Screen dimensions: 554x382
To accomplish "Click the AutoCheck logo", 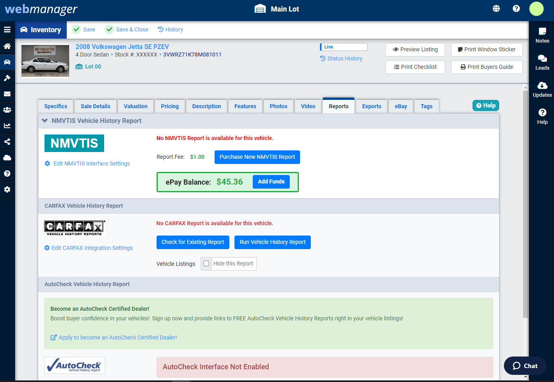I will click(x=75, y=365).
